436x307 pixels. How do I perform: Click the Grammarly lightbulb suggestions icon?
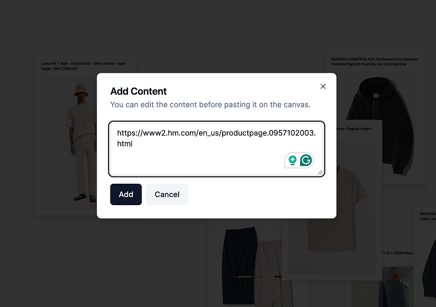coord(292,161)
